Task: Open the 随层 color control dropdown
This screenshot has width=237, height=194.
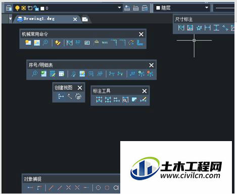Action: [207, 8]
